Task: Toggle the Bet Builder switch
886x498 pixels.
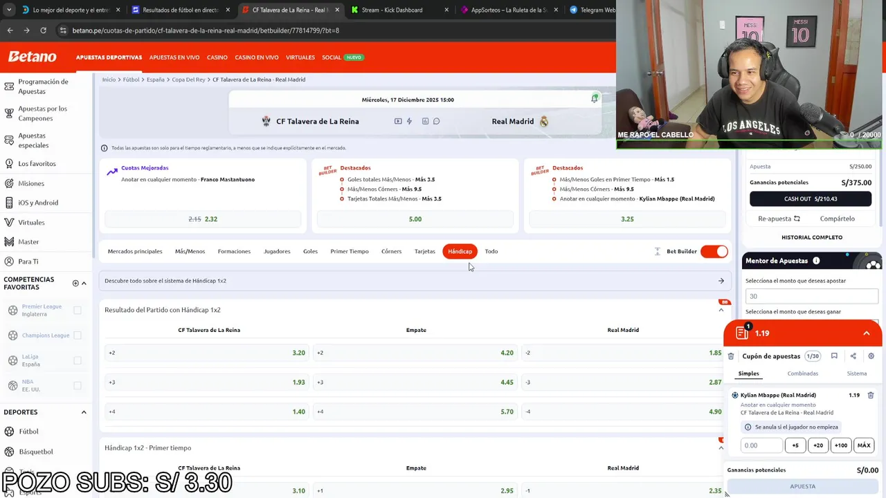Action: click(714, 251)
